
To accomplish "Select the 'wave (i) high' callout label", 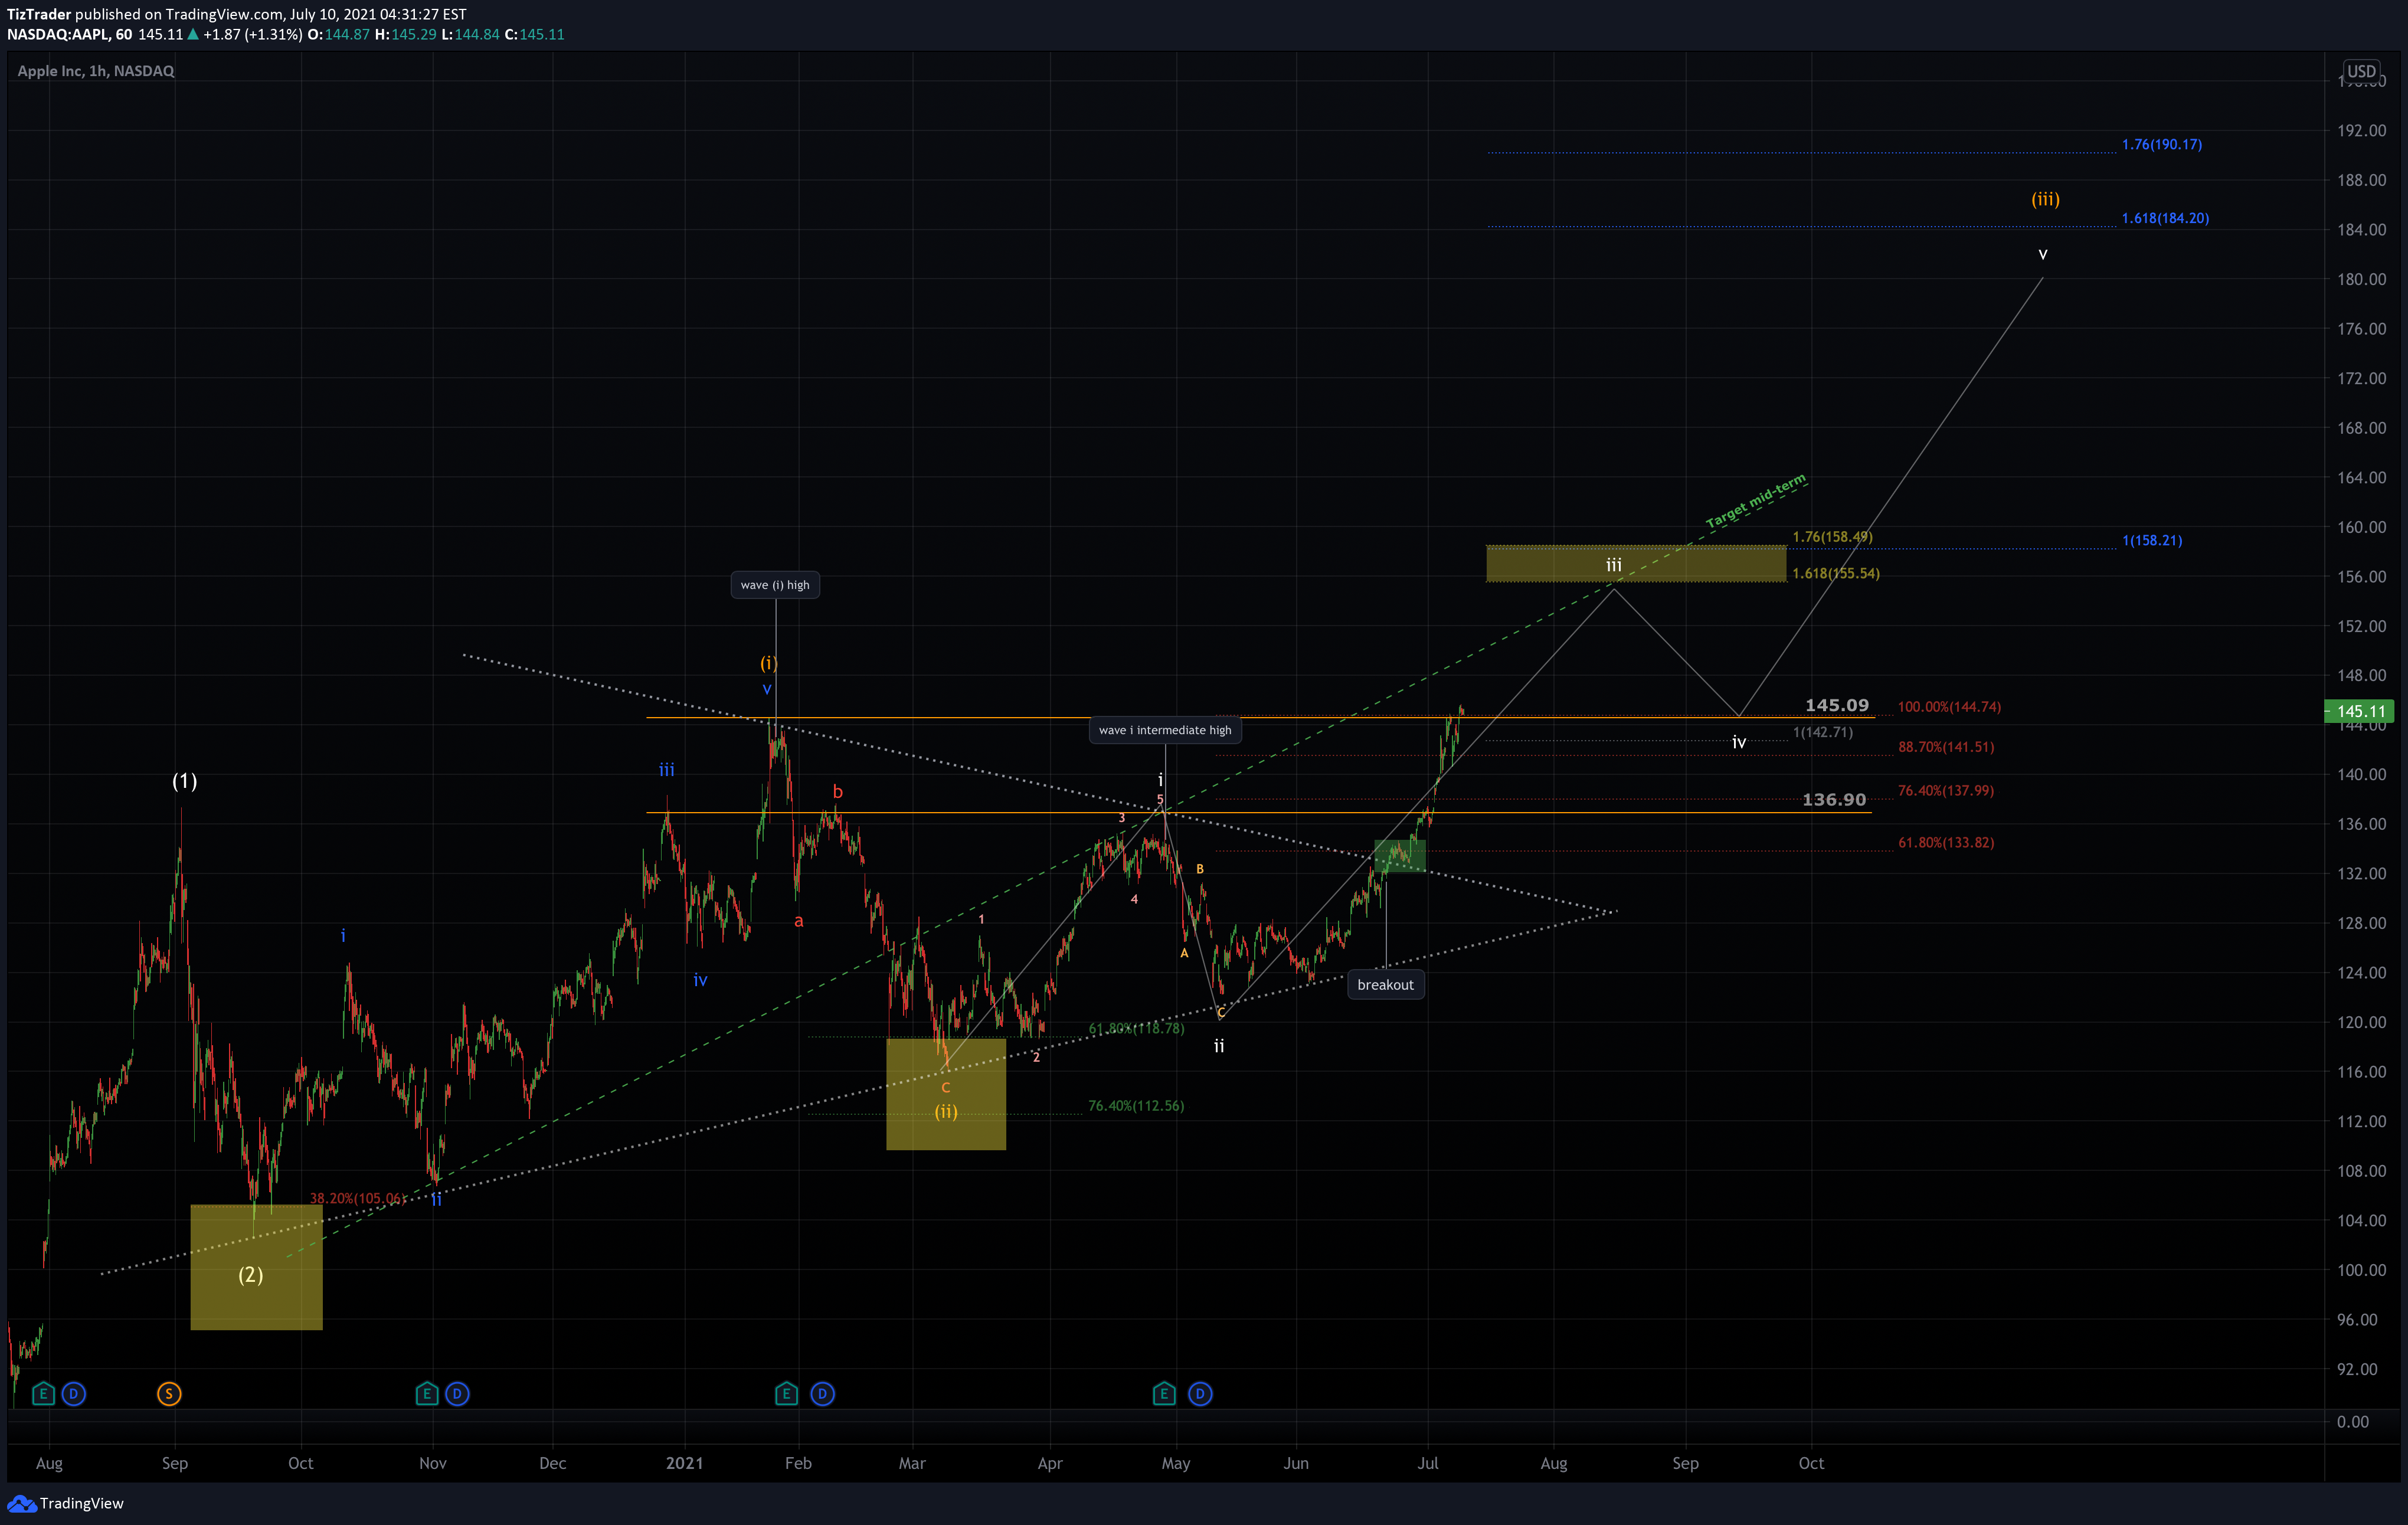I will 775,585.
